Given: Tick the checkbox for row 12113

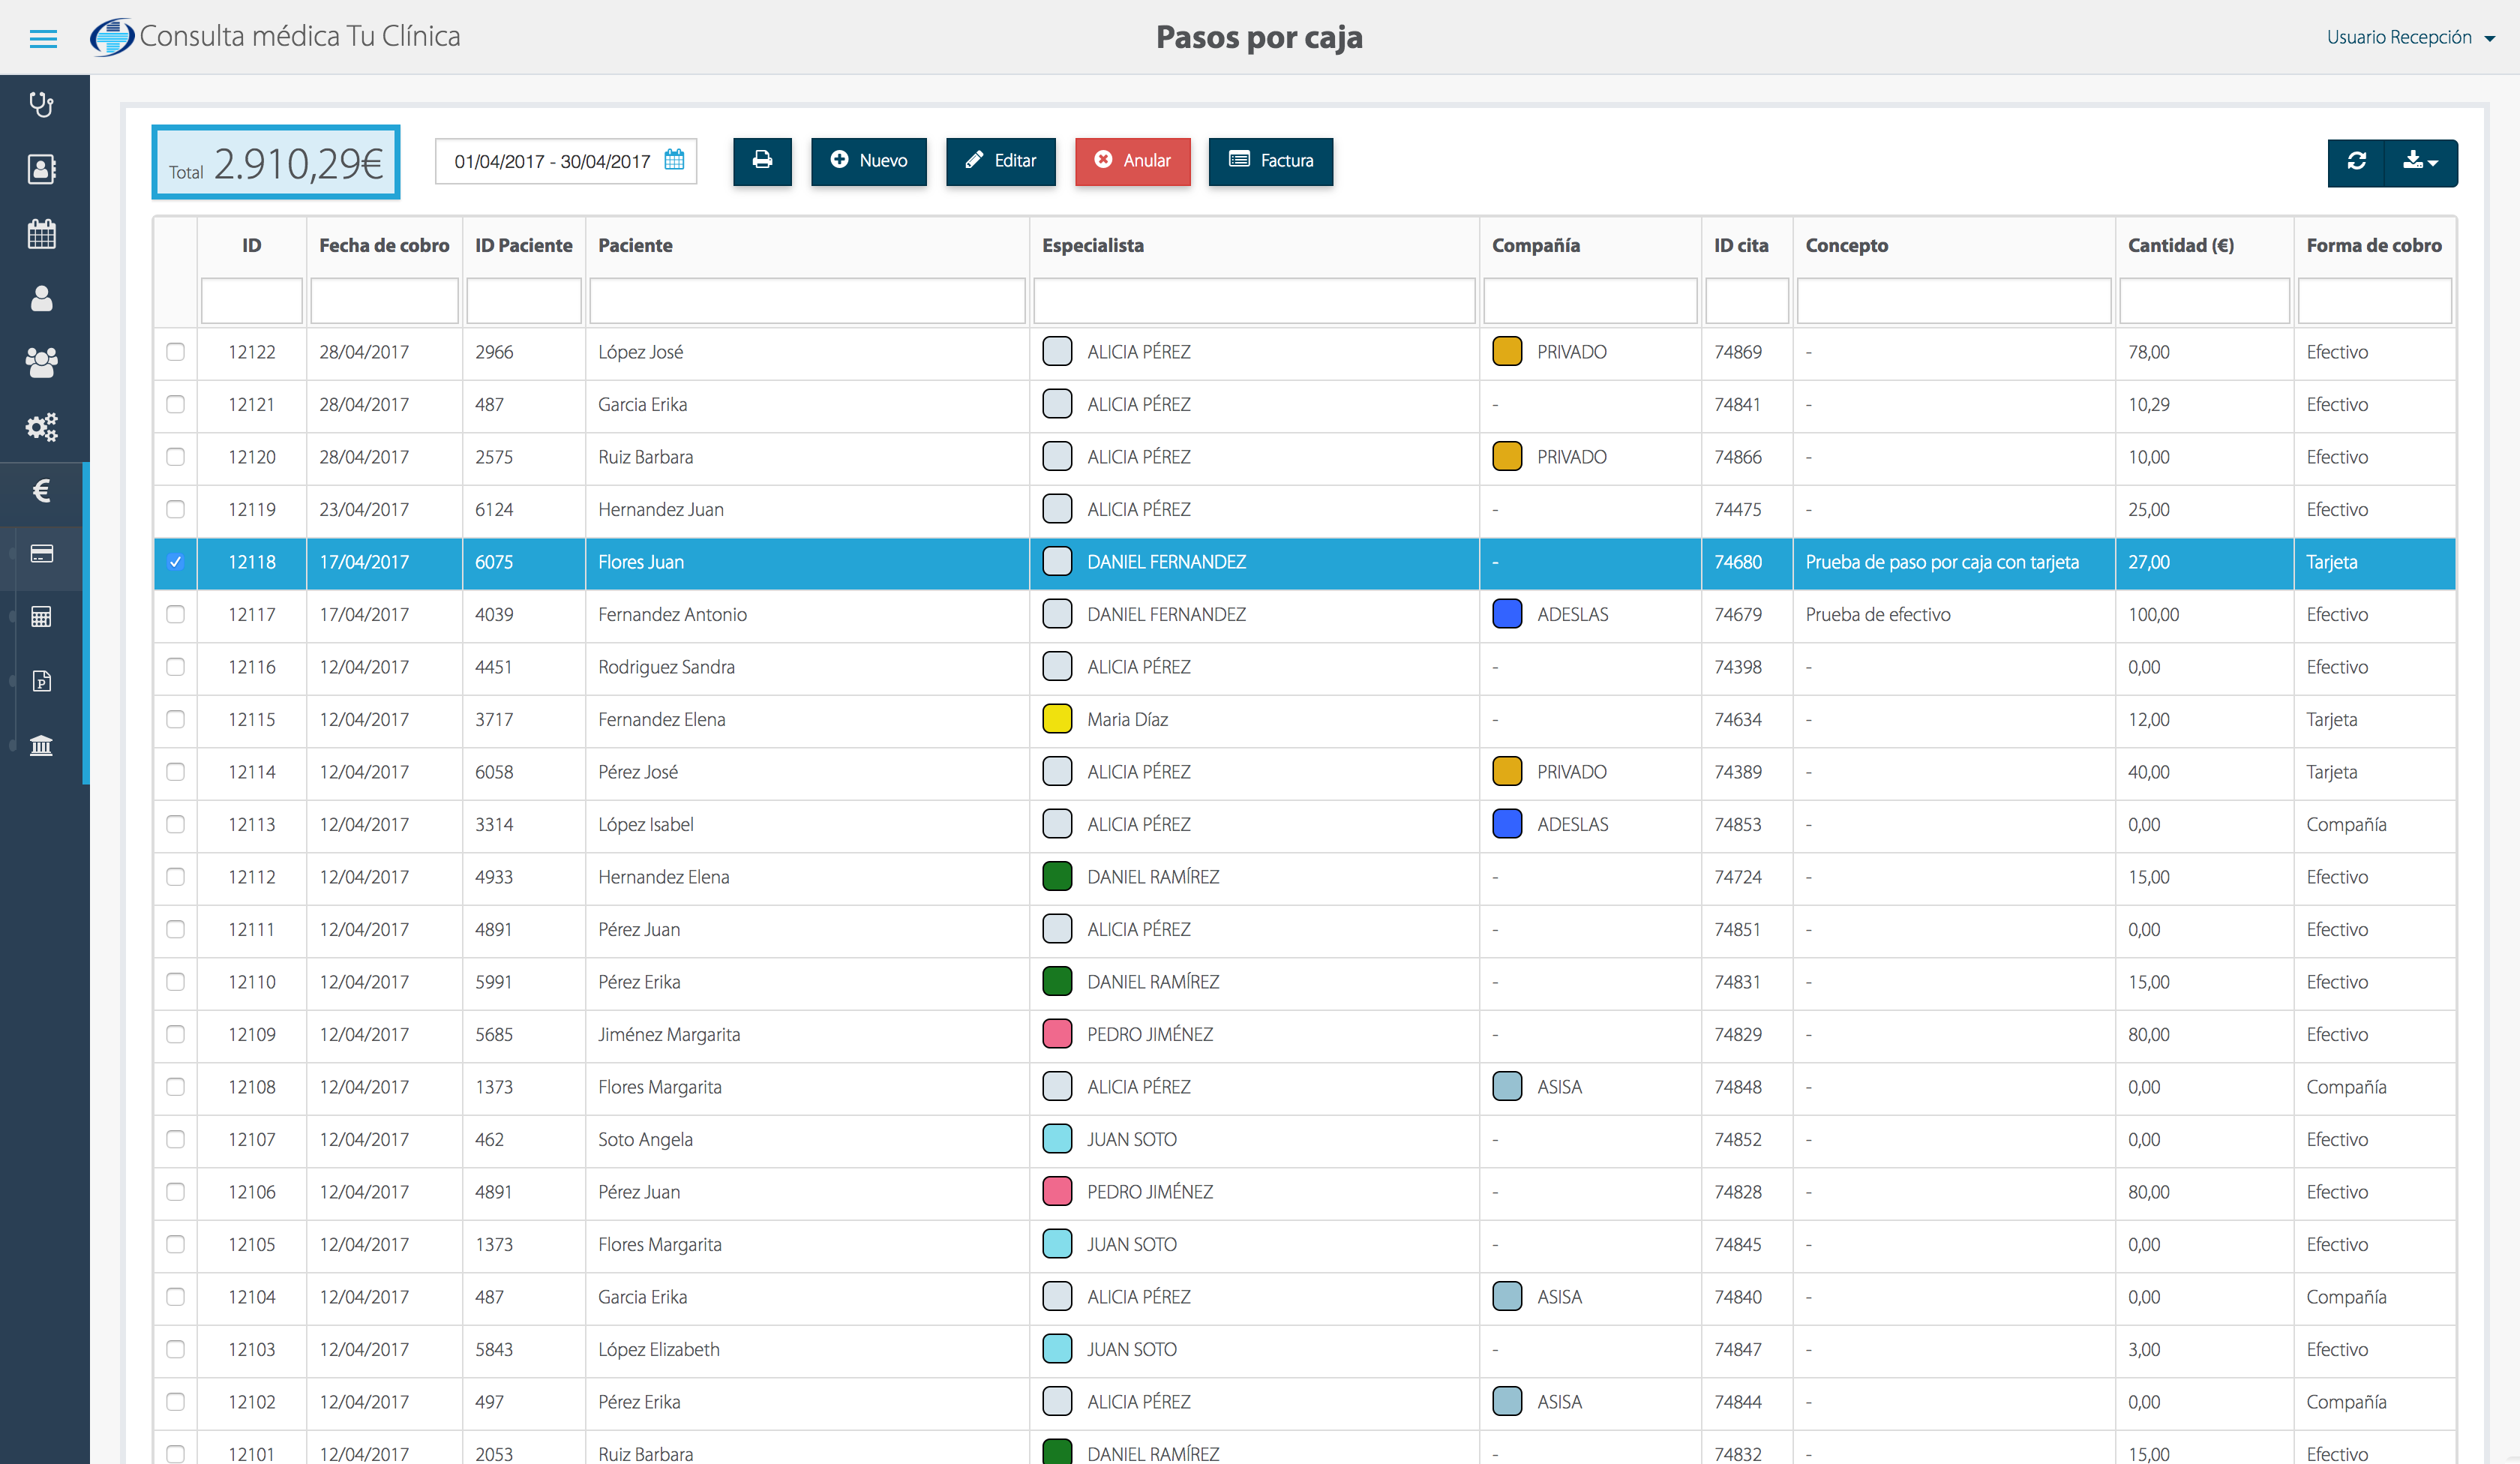Looking at the screenshot, I should 176,824.
